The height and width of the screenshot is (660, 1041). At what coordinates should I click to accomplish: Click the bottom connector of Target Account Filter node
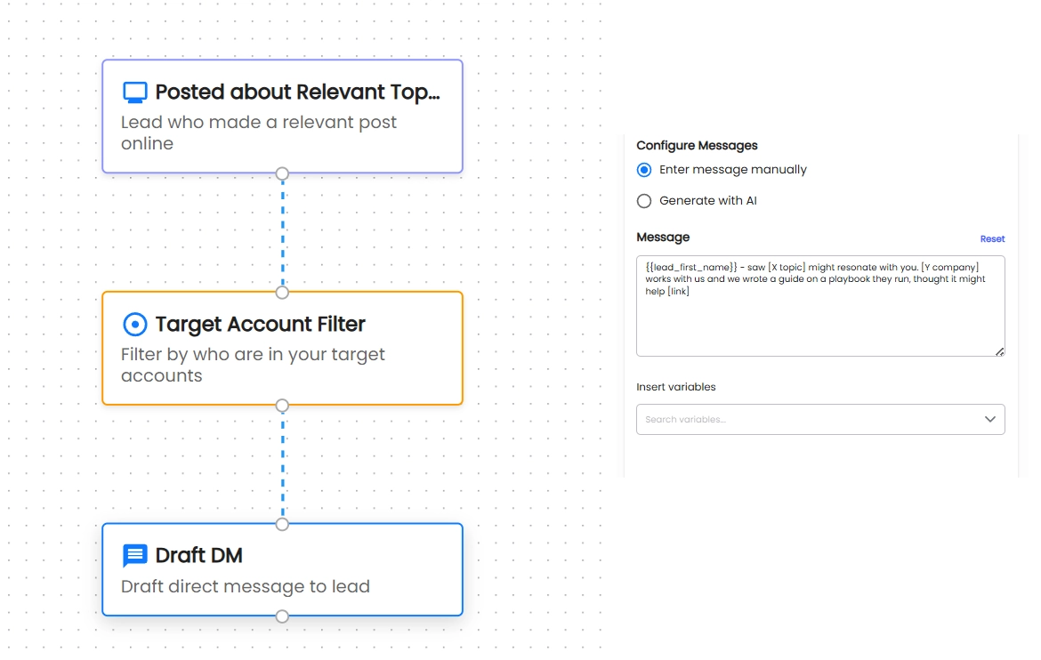282,406
